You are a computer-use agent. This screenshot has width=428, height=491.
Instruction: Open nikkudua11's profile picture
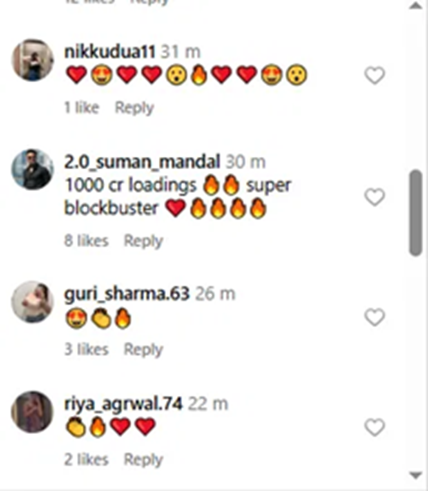(33, 60)
